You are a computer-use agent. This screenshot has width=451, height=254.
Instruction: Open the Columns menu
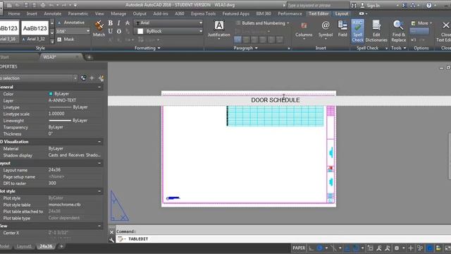click(304, 29)
